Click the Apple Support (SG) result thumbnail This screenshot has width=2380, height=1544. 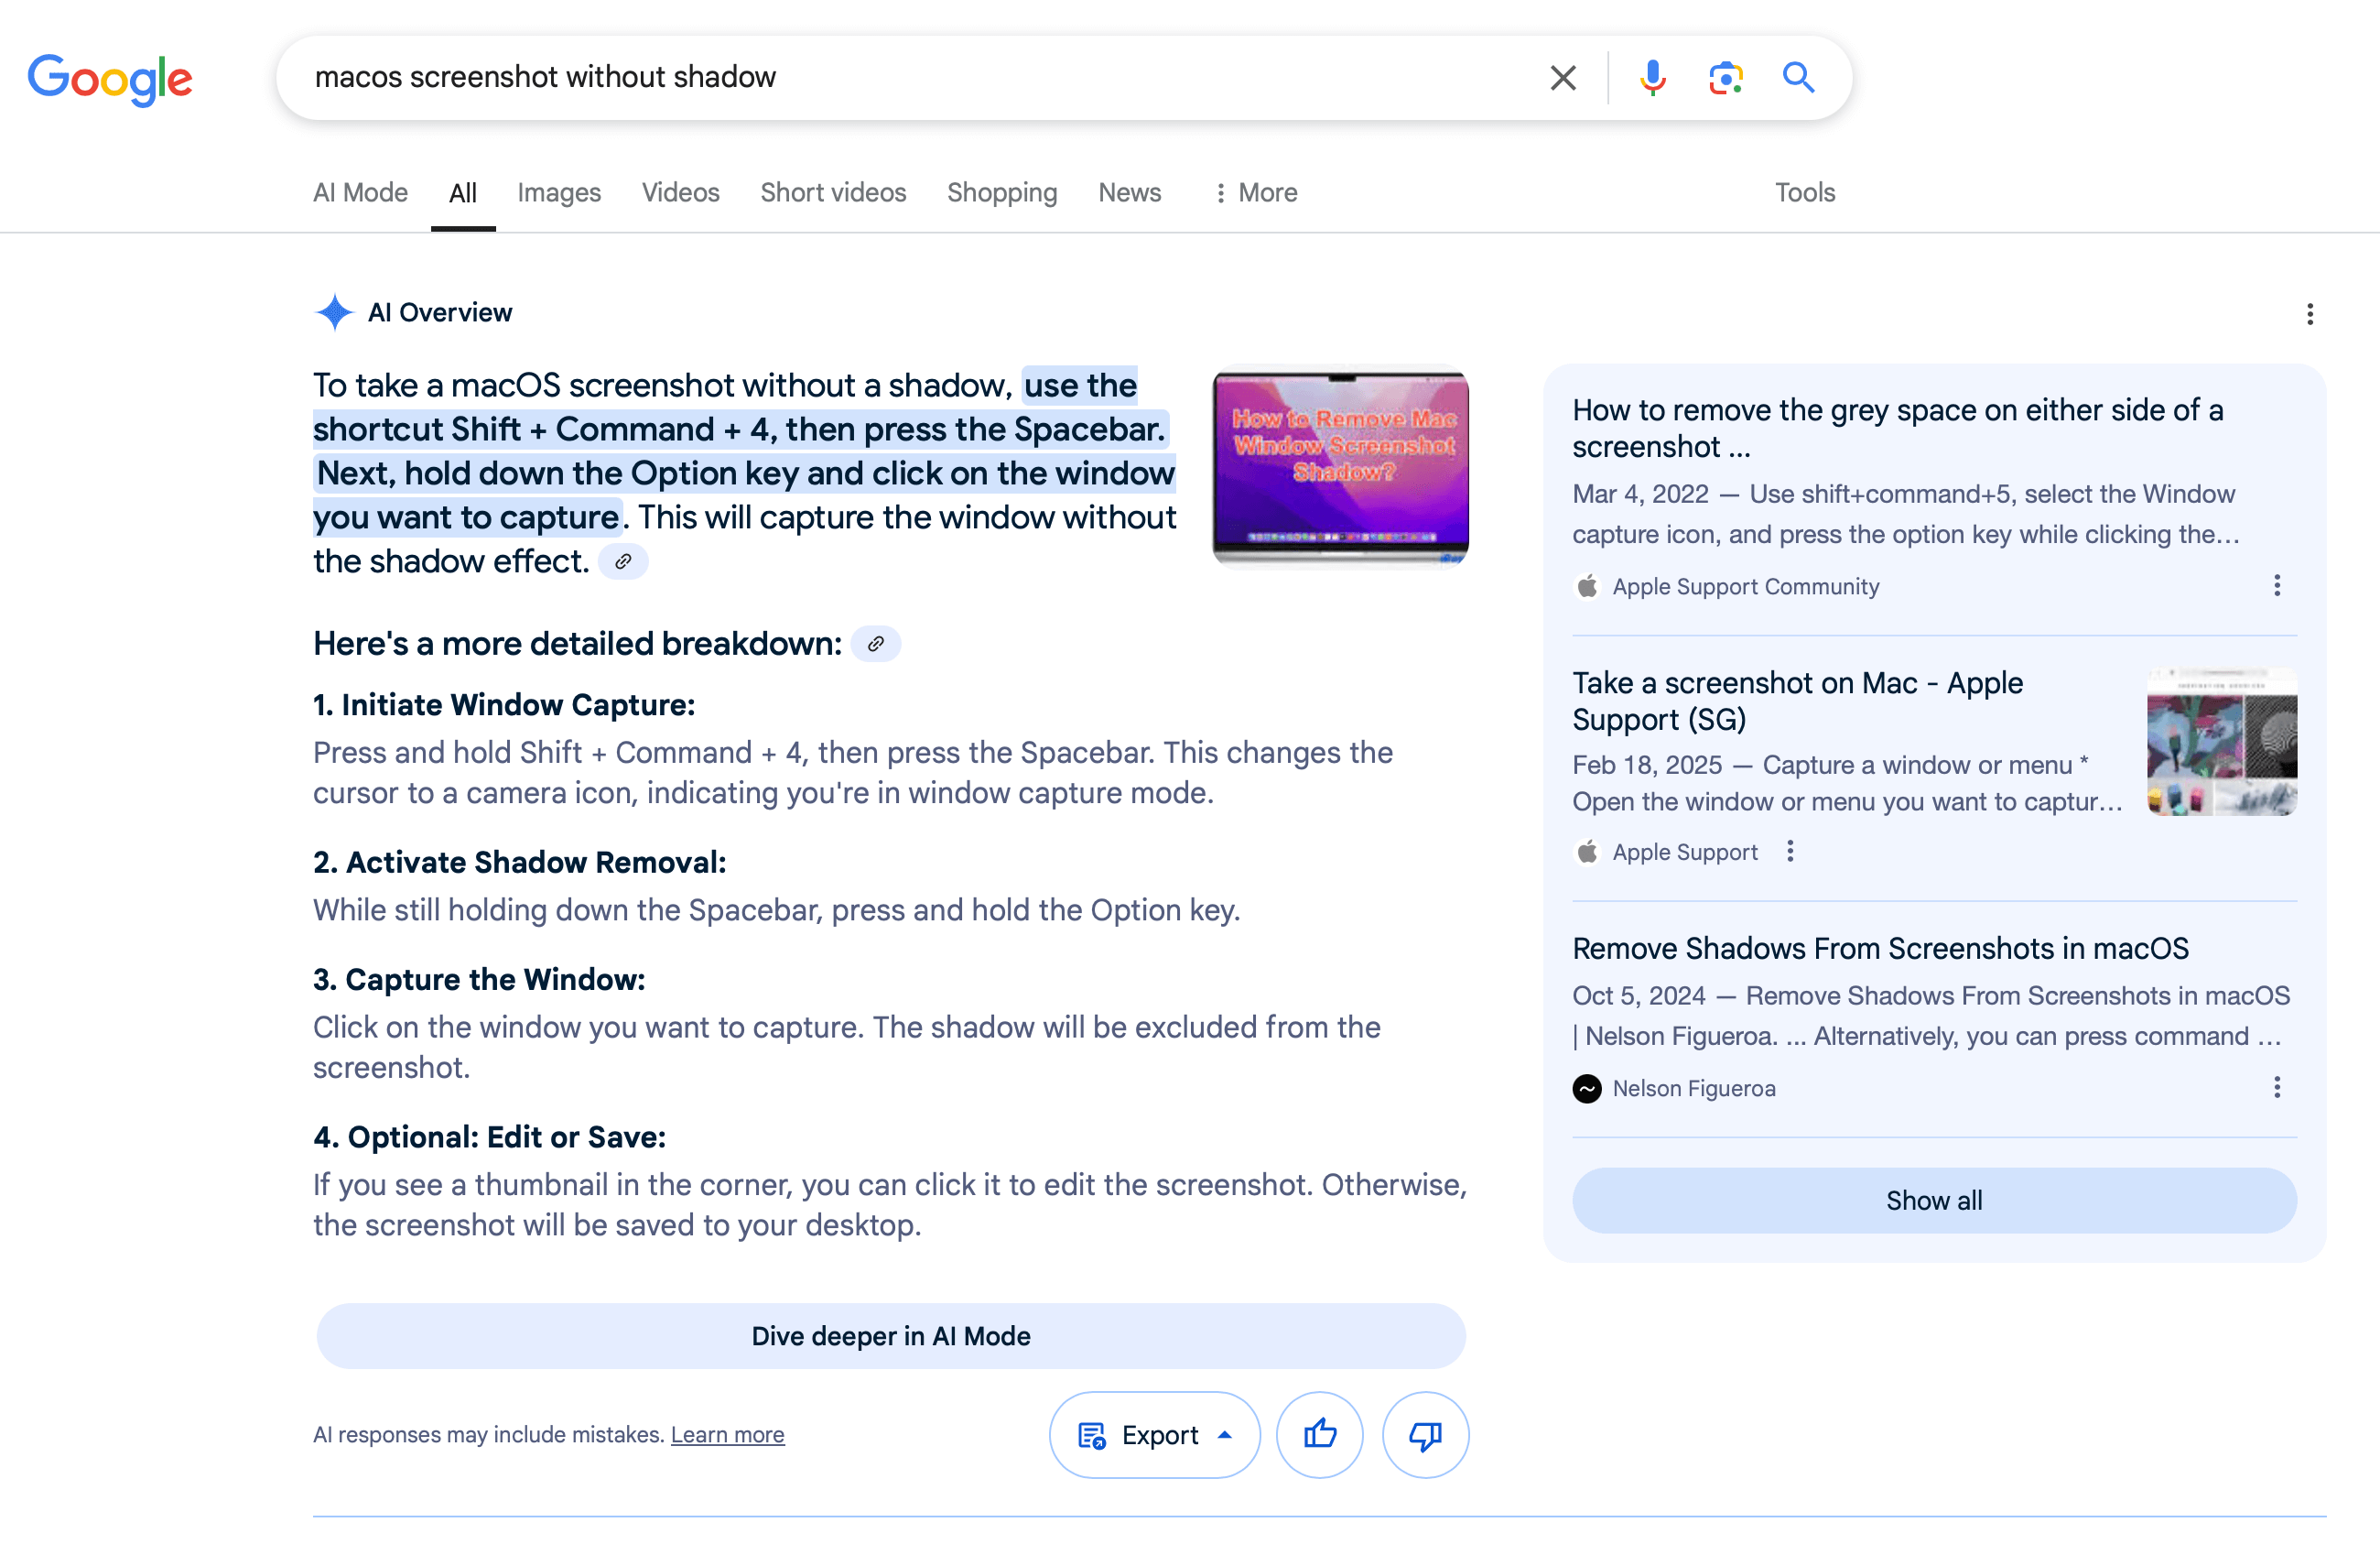click(2221, 742)
